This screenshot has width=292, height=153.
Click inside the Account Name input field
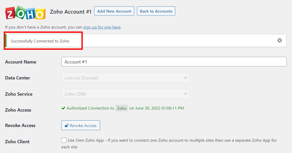(x=174, y=61)
